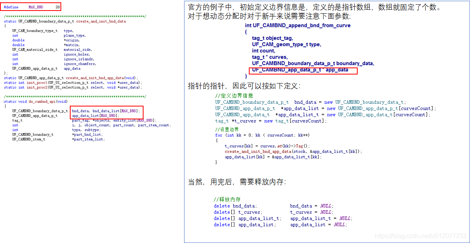Screen dimensions: 470x243
Task: Click the 'int count,' parameter
Action: (263, 51)
